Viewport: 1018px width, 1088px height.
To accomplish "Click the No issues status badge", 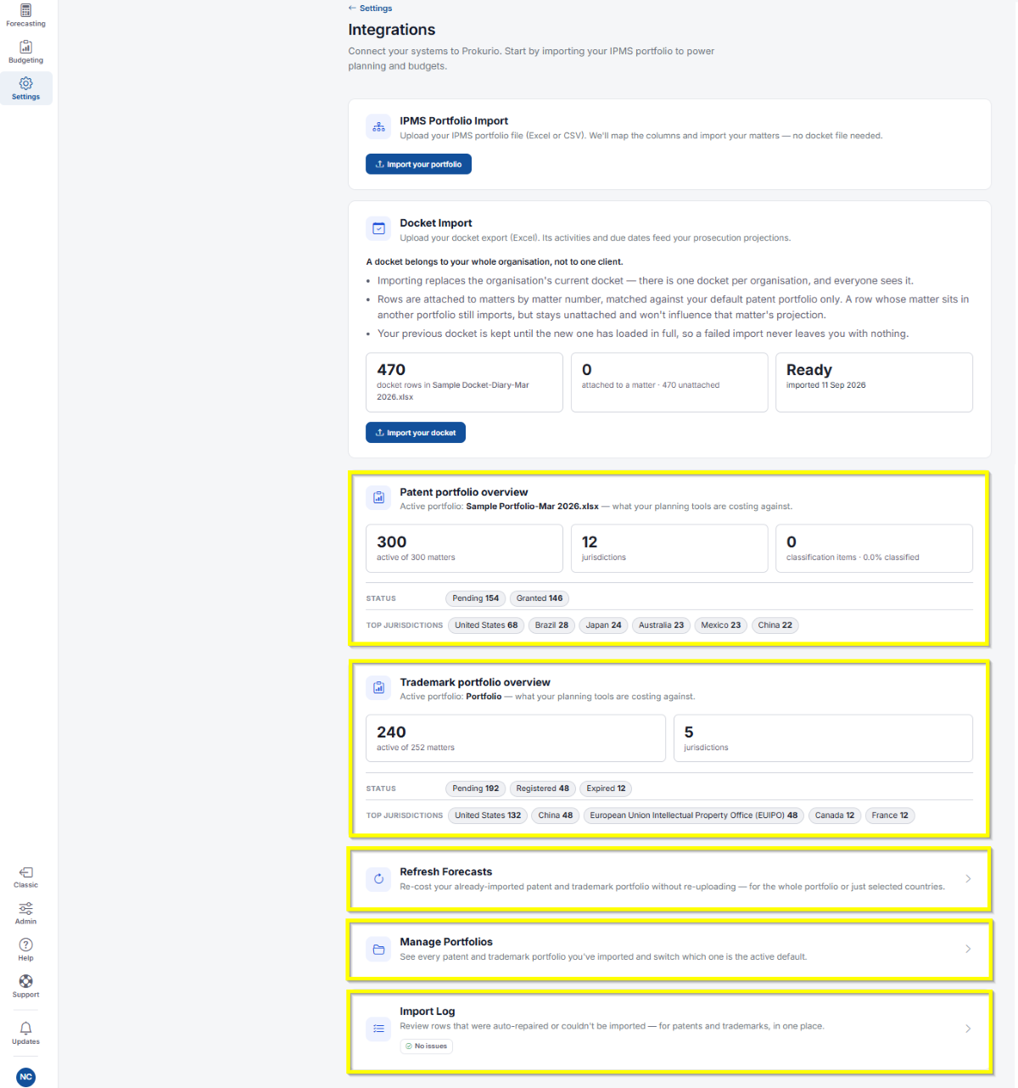I will (x=427, y=1046).
